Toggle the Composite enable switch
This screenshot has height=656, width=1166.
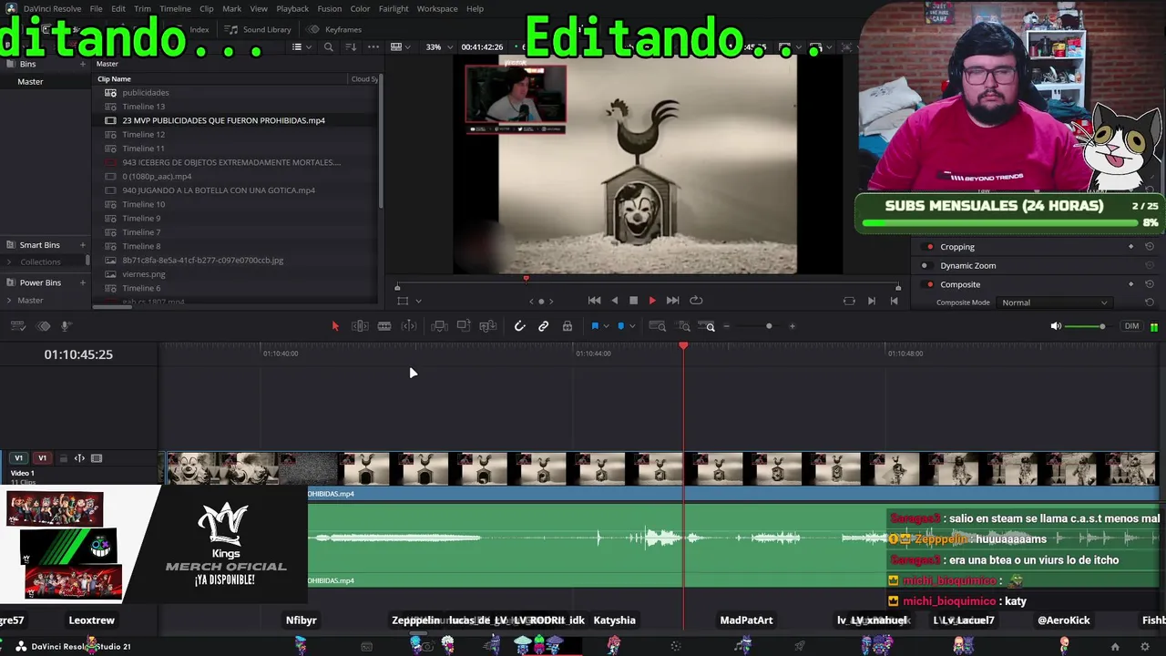point(929,284)
